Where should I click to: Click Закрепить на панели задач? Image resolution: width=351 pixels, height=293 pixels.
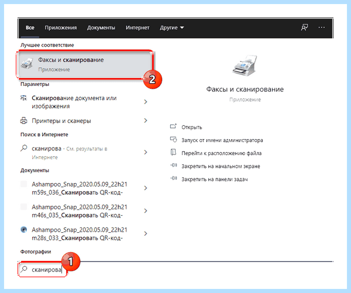215,180
